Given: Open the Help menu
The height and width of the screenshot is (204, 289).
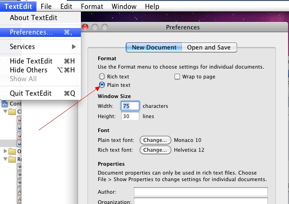Looking at the screenshot, I should (152, 7).
